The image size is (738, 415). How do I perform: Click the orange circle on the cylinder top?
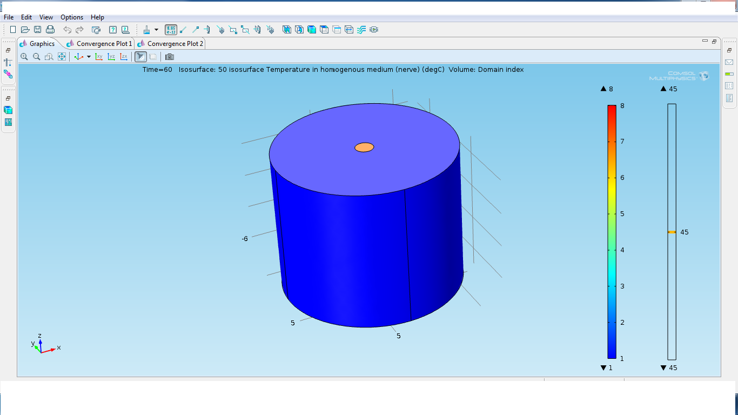(x=364, y=148)
